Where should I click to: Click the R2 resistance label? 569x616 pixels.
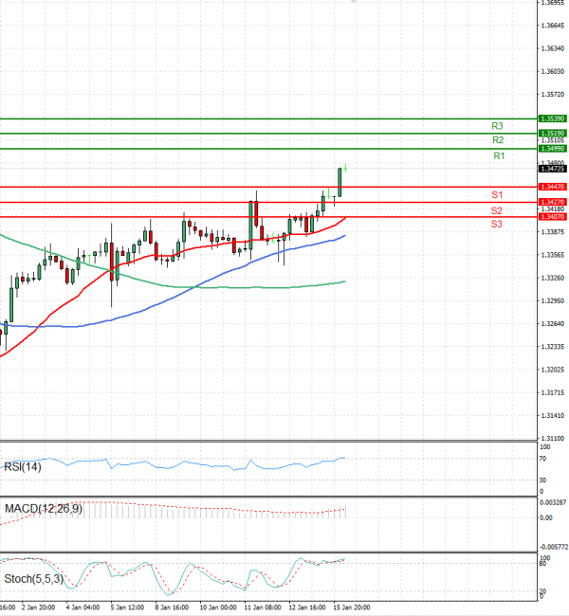[498, 140]
